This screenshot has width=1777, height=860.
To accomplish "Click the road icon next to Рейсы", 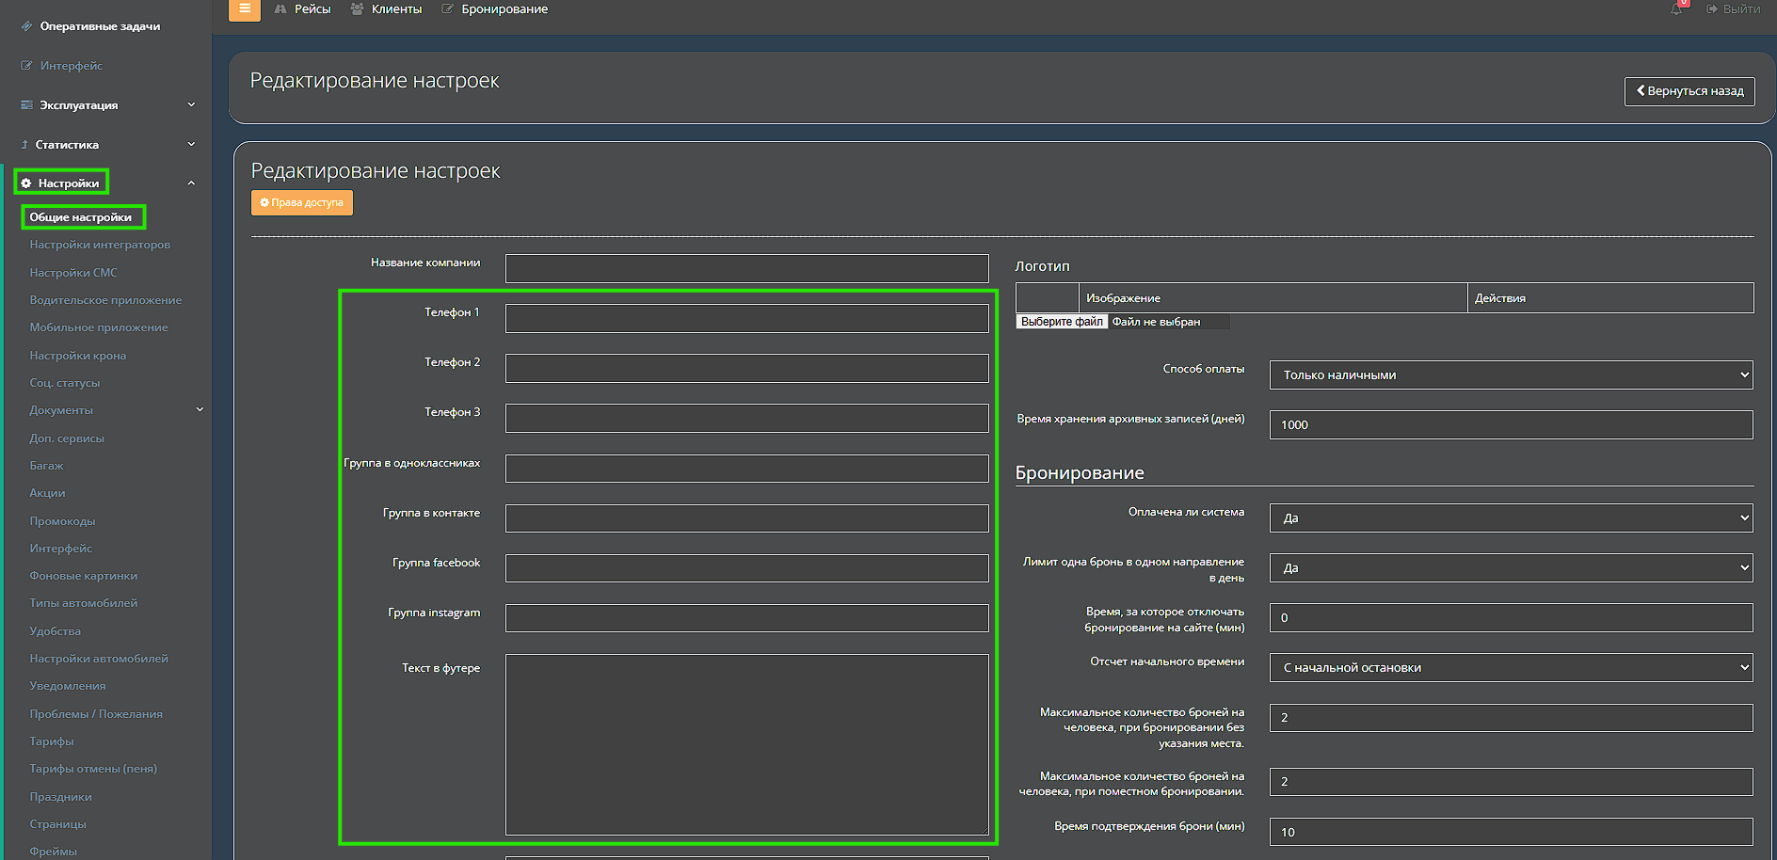I will pos(280,9).
